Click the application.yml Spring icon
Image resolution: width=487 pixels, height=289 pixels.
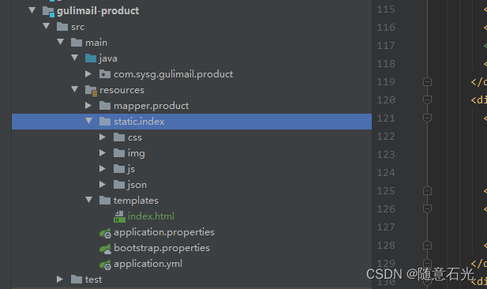click(105, 265)
